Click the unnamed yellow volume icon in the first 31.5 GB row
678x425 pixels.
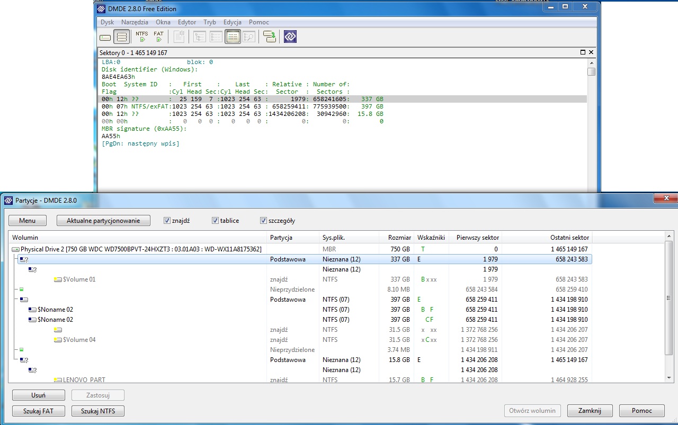pyautogui.click(x=58, y=330)
